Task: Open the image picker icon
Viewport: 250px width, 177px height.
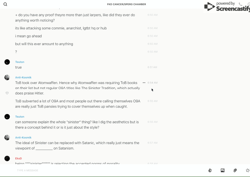Action: point(222,170)
